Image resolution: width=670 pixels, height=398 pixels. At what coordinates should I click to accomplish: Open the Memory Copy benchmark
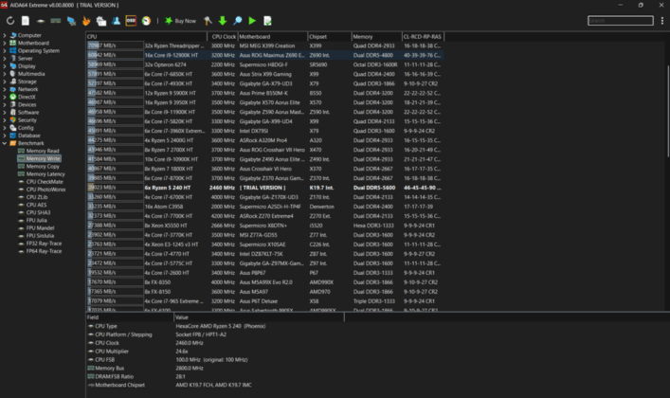(x=43, y=166)
